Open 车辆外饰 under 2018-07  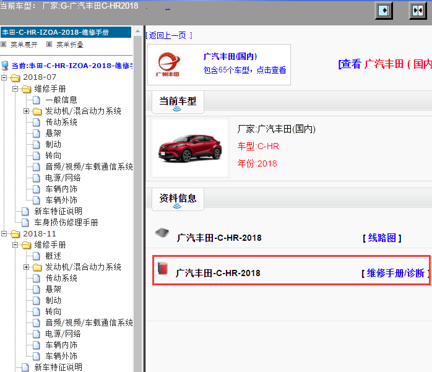tap(61, 200)
